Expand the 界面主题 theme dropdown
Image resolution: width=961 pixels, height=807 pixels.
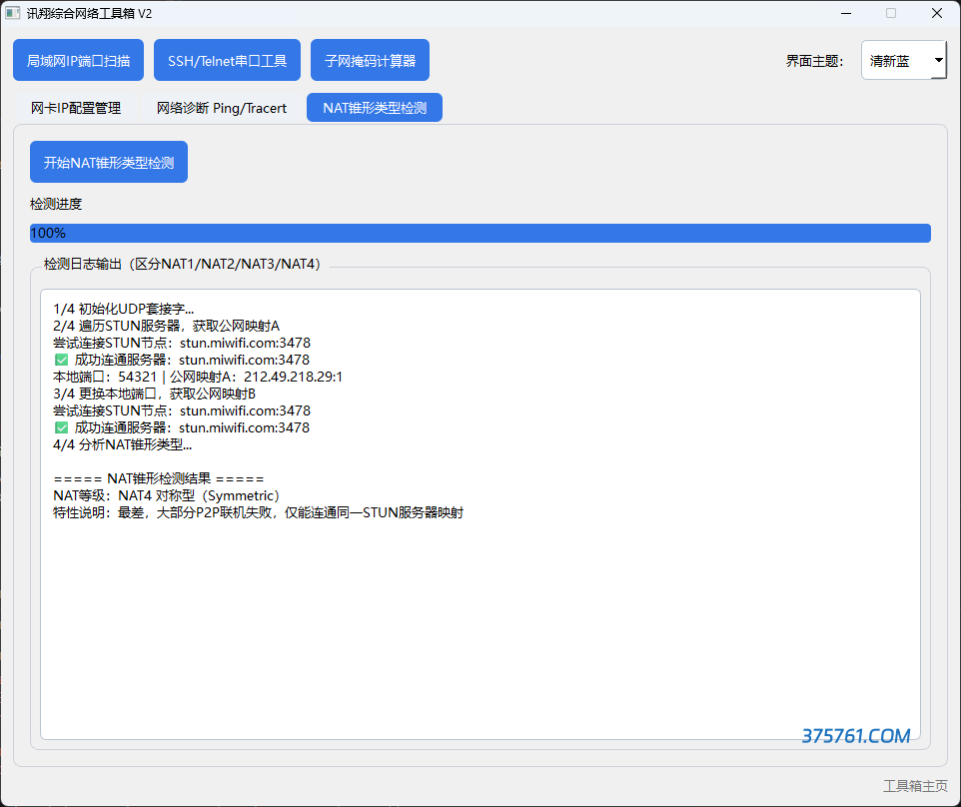[x=903, y=60]
